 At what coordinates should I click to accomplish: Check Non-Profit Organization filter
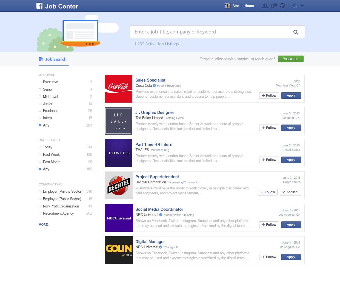[40, 206]
